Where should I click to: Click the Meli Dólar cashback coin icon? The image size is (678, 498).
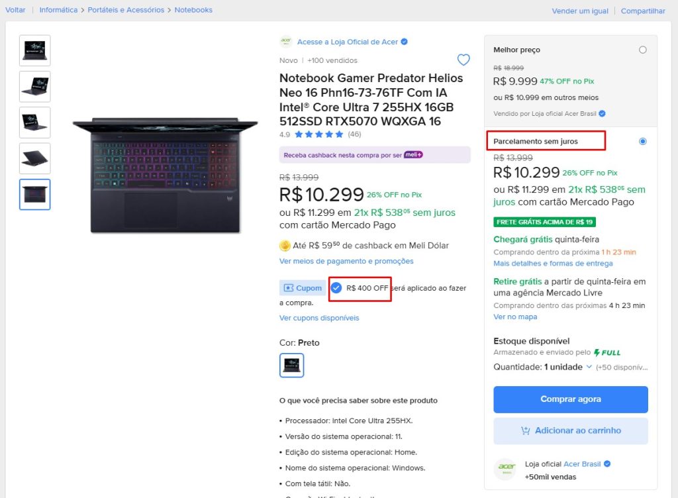[x=285, y=246]
